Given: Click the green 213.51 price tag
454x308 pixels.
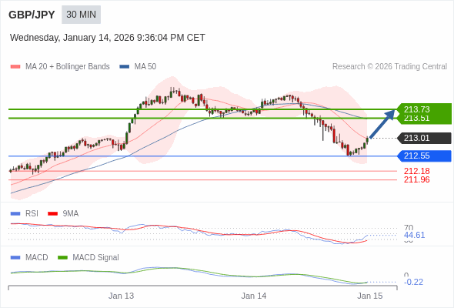Looking at the screenshot, I should click(x=425, y=119).
